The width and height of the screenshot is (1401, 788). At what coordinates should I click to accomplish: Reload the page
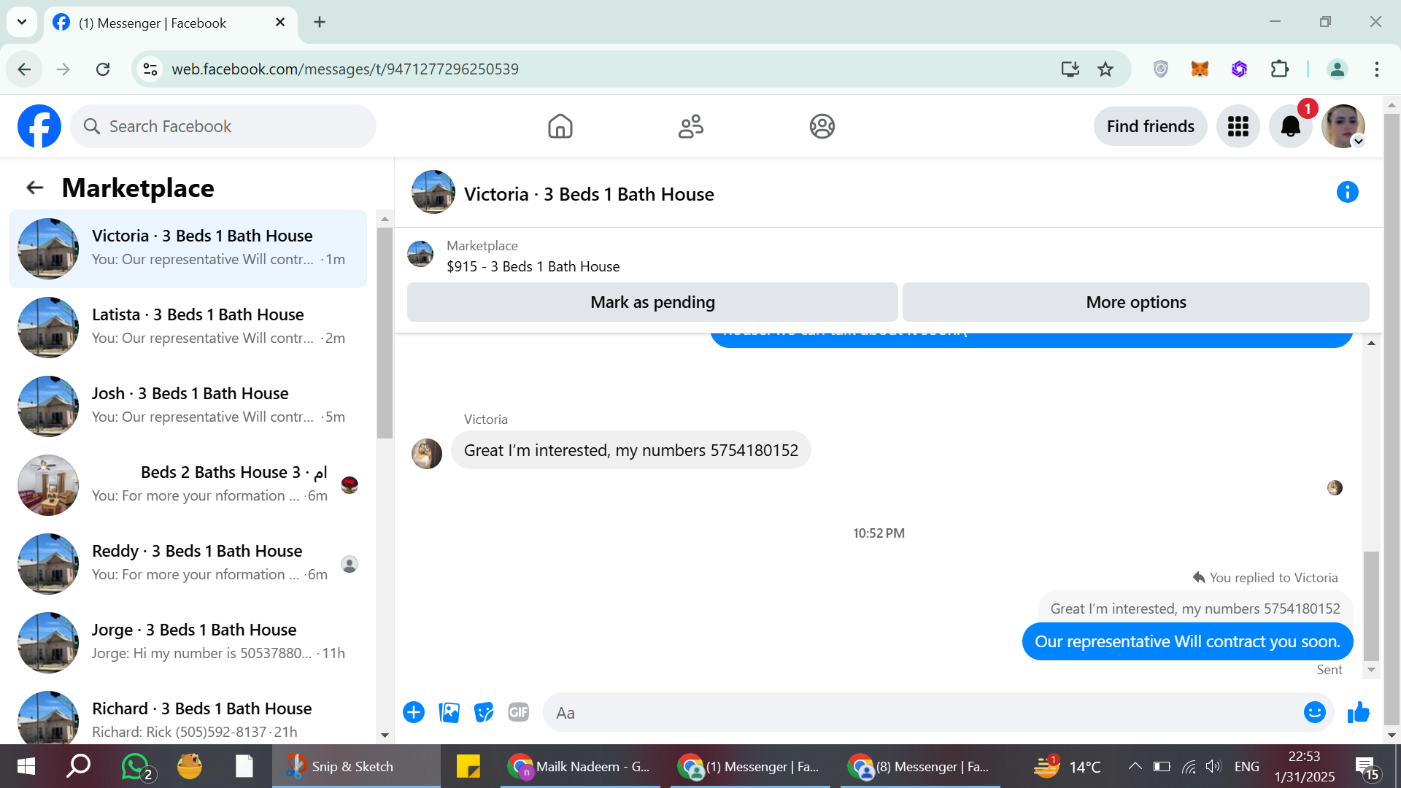[103, 69]
